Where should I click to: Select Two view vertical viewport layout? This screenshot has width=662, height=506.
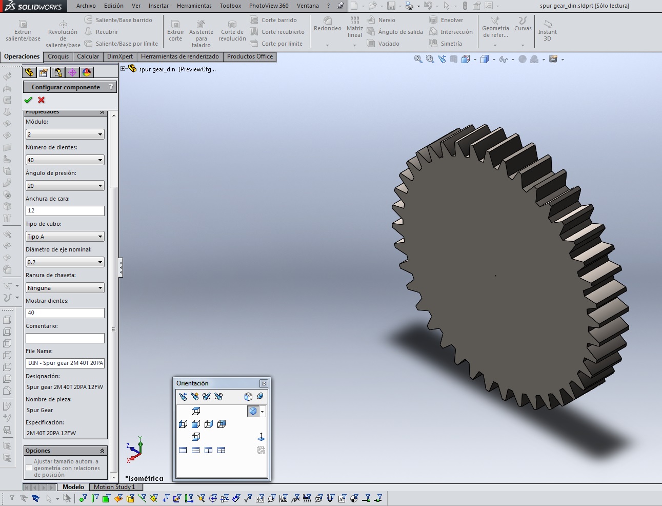209,450
